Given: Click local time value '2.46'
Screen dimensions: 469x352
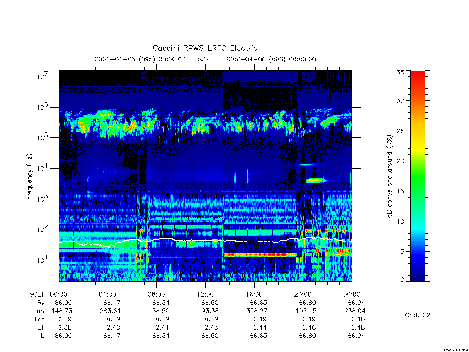Looking at the screenshot, I should (309, 327).
